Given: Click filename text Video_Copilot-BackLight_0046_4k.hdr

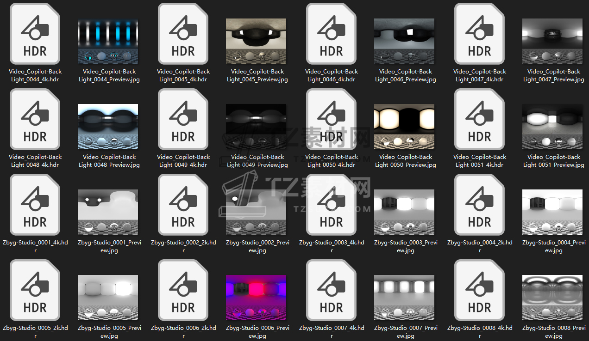Looking at the screenshot, I should click(x=332, y=75).
